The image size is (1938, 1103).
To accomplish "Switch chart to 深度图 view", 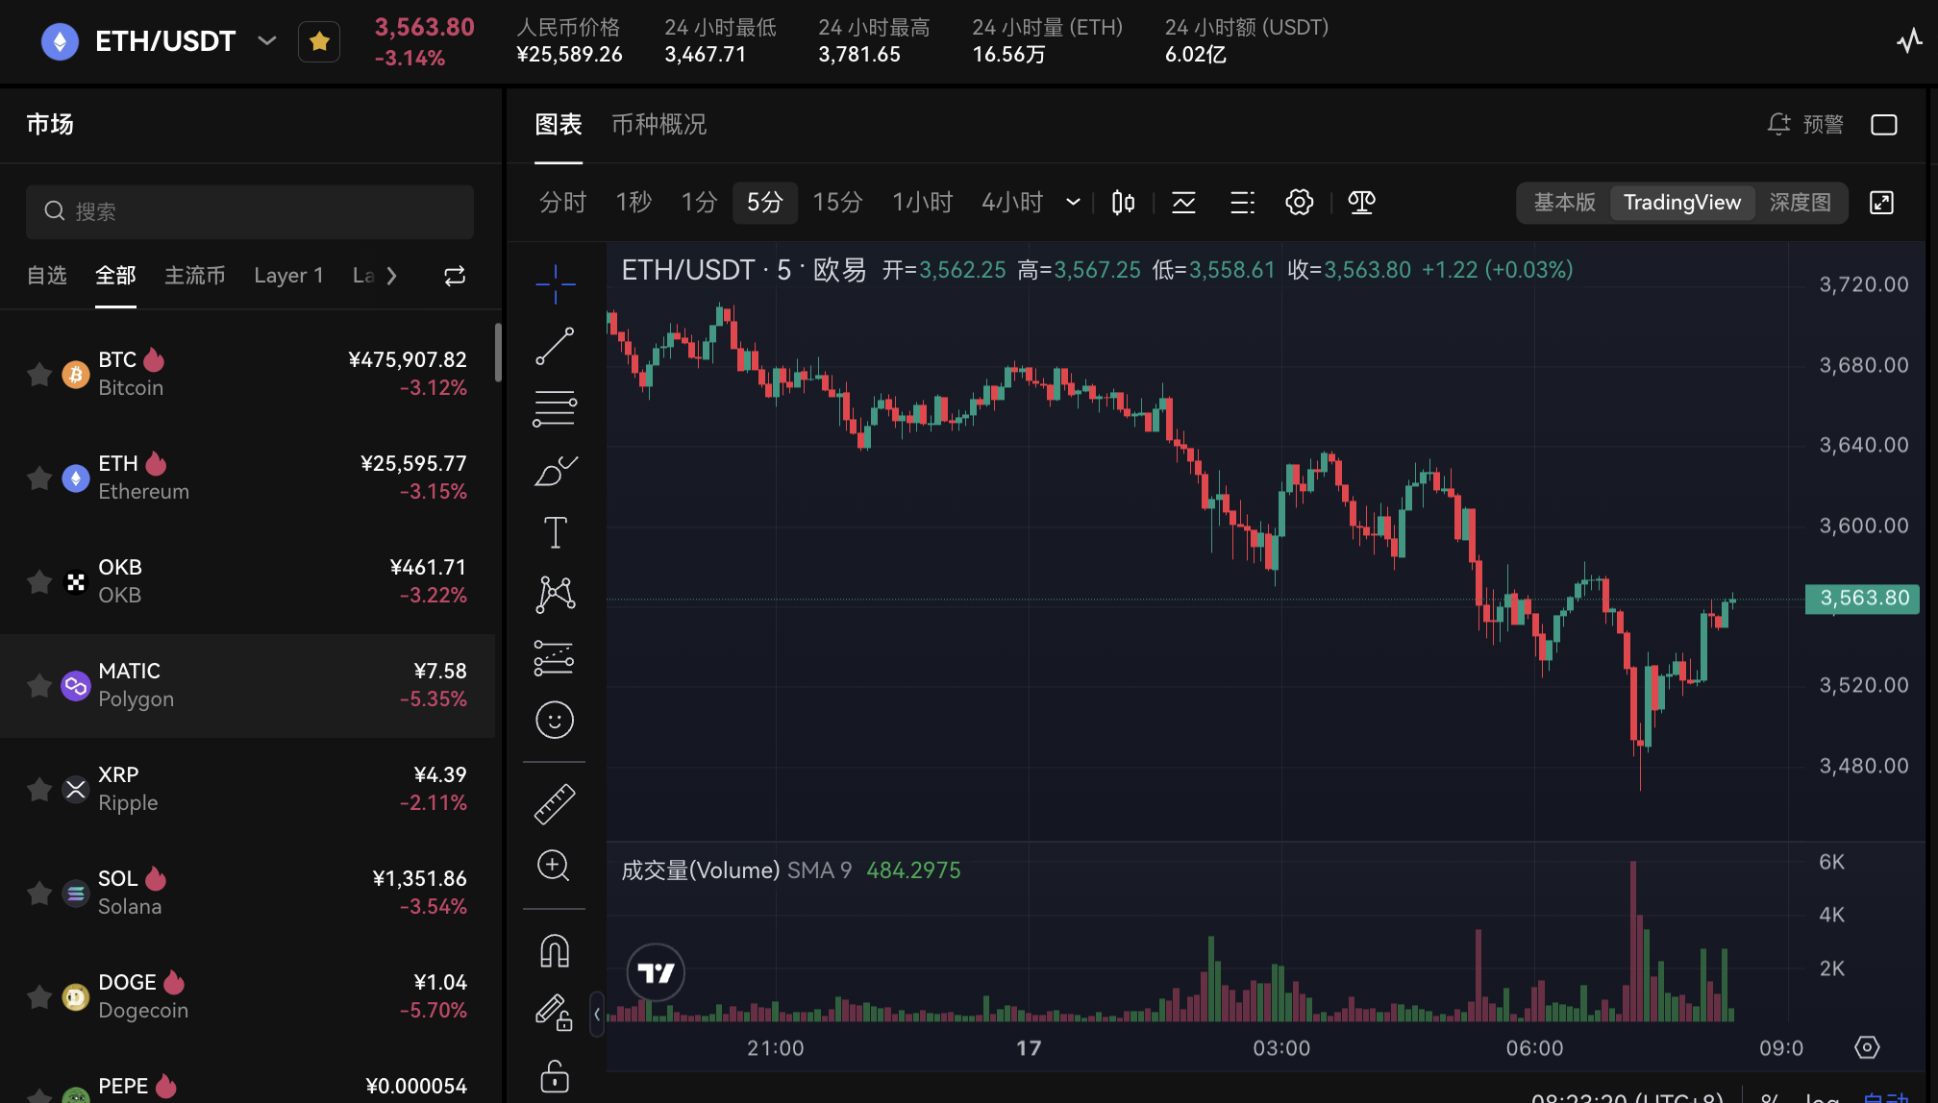I will 1800,202.
